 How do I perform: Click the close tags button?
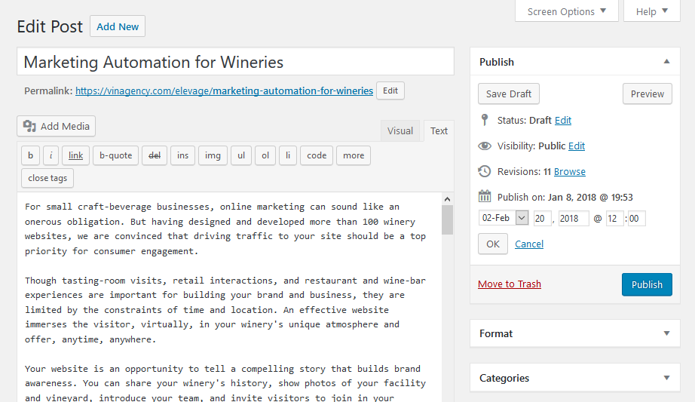click(x=47, y=178)
